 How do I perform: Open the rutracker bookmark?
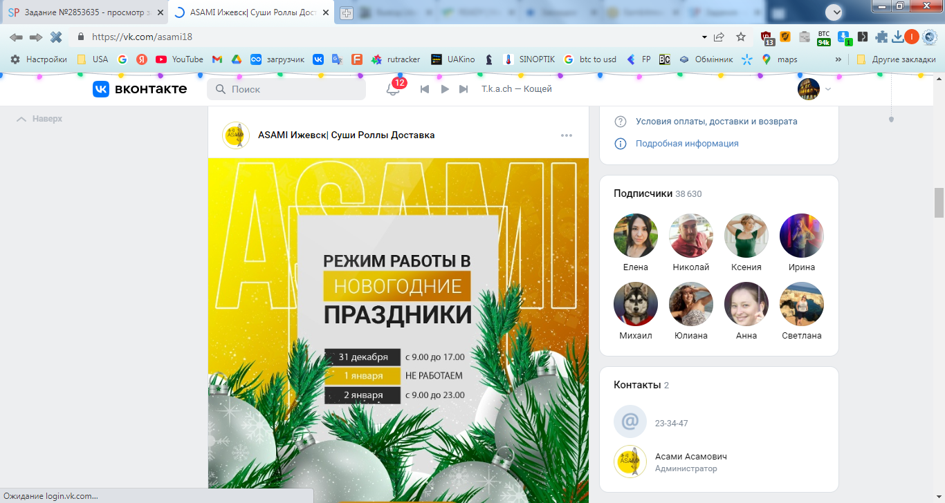point(396,59)
